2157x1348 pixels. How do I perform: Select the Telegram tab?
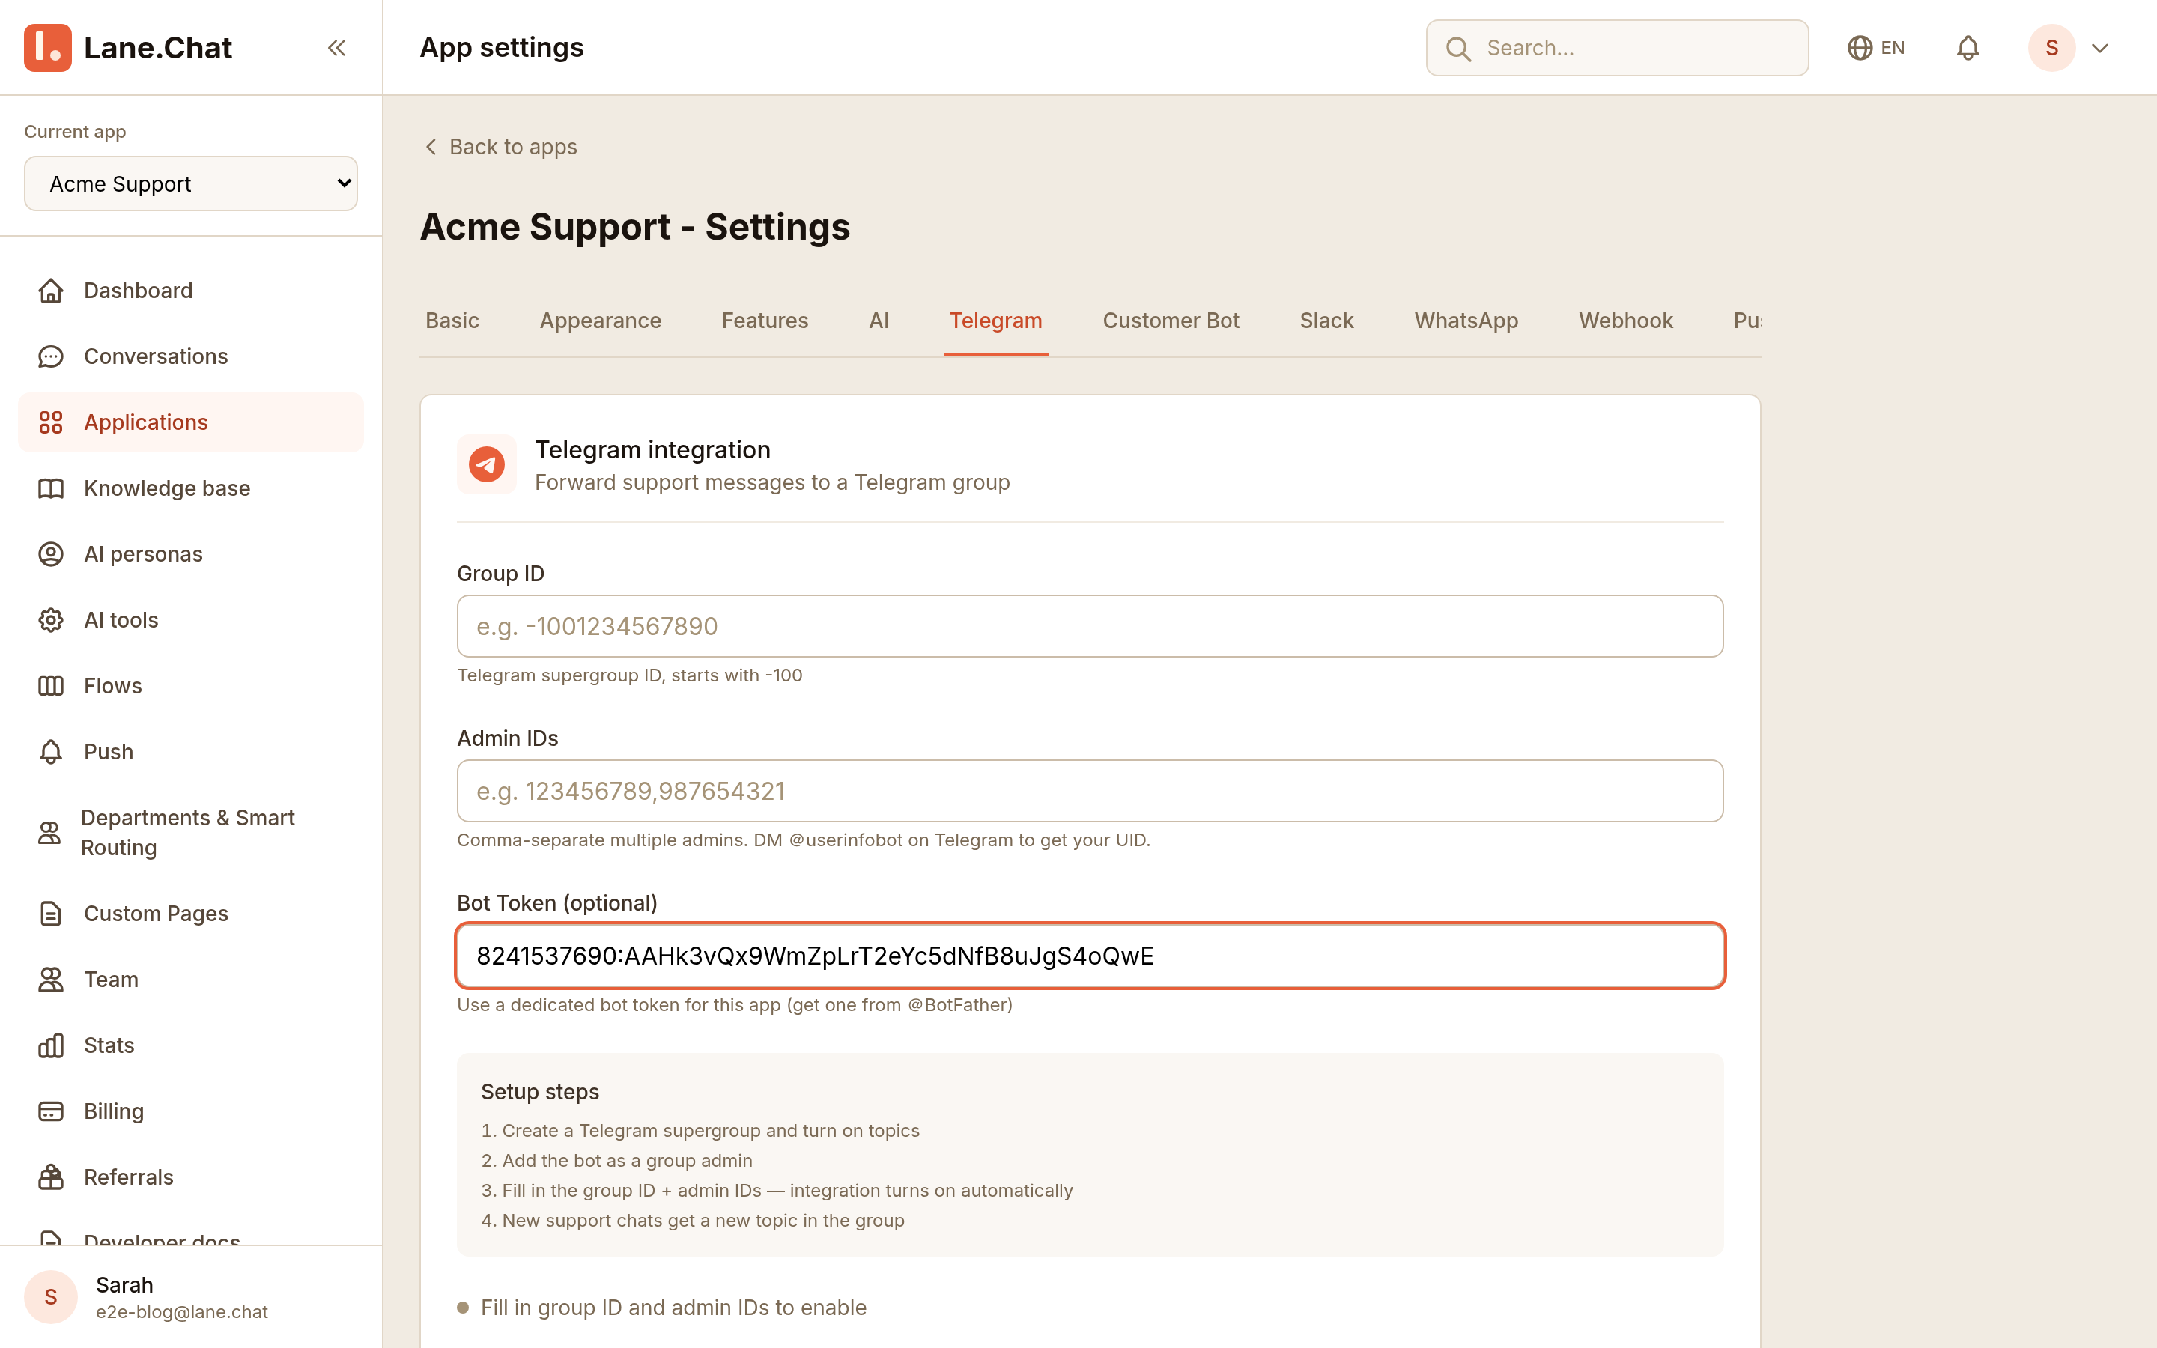click(x=995, y=321)
